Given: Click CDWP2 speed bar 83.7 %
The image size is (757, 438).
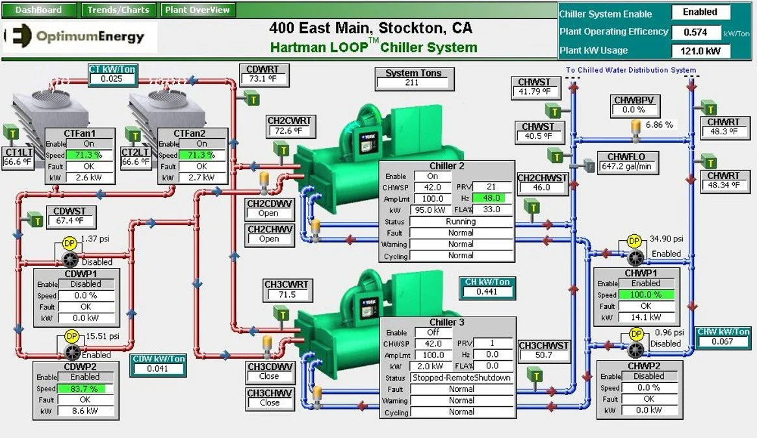Looking at the screenshot, I should coord(86,388).
